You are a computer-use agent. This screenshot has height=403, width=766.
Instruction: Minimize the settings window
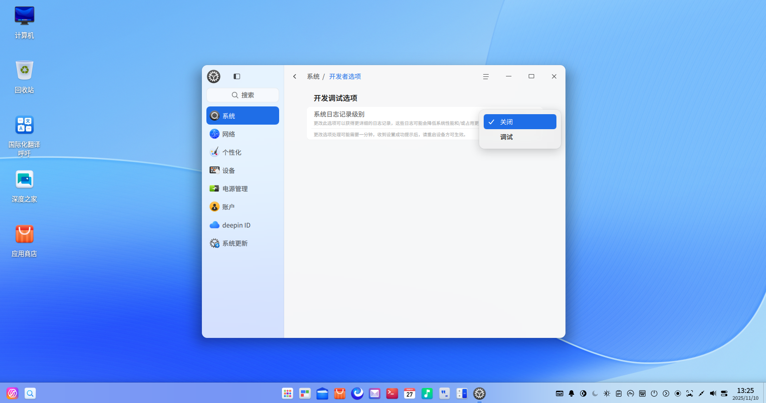[509, 76]
